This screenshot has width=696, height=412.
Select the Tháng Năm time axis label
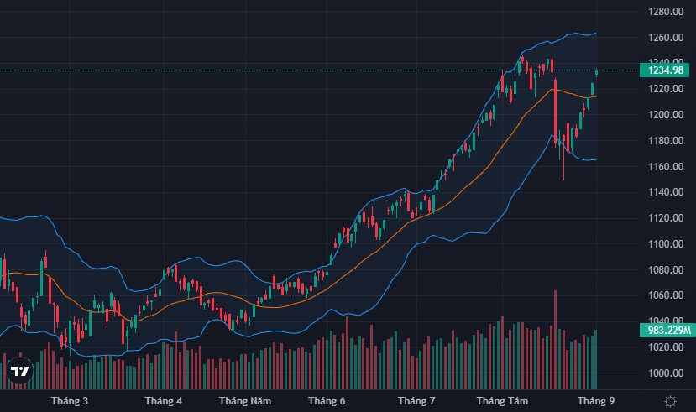pyautogui.click(x=245, y=401)
